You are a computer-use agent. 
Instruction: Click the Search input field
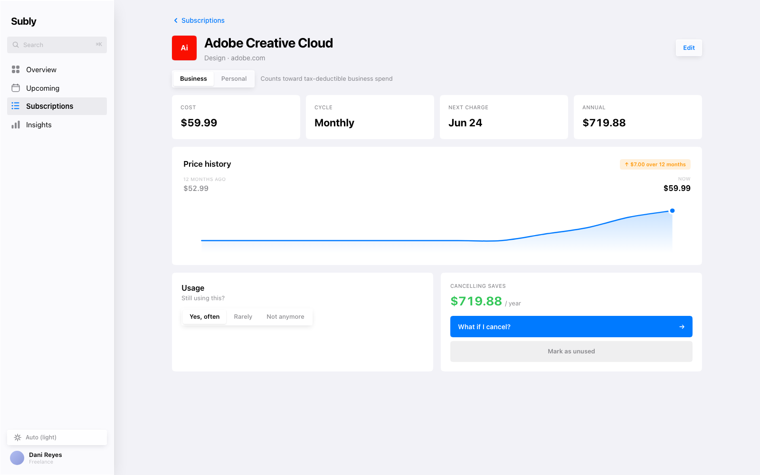(57, 45)
